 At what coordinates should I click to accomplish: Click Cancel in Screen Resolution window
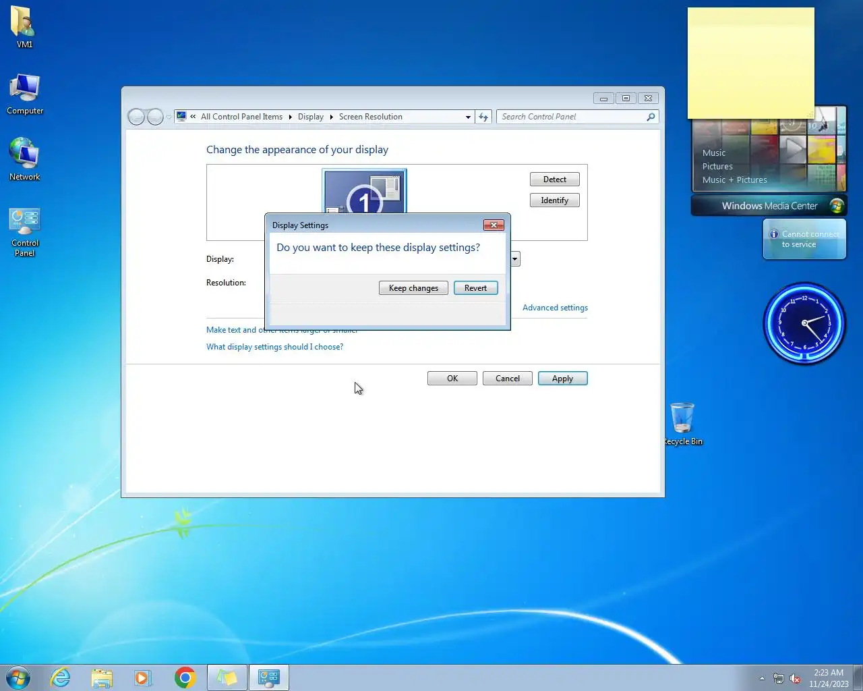coord(508,379)
